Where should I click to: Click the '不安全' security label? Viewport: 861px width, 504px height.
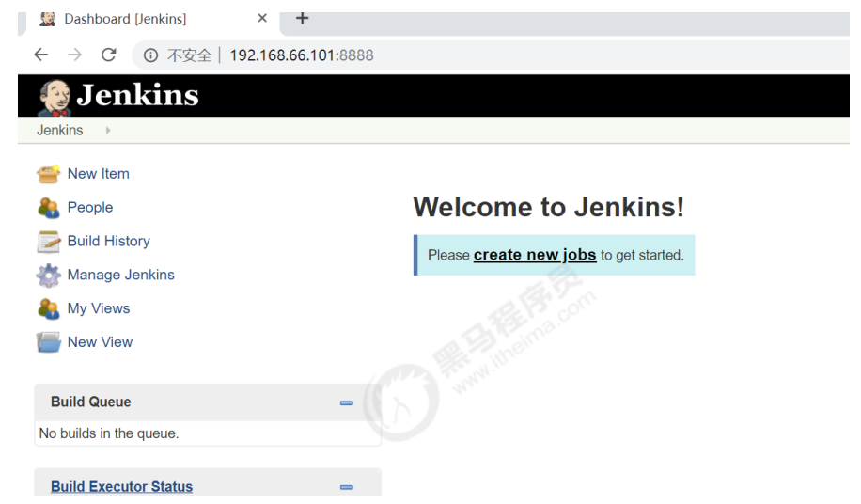click(190, 55)
